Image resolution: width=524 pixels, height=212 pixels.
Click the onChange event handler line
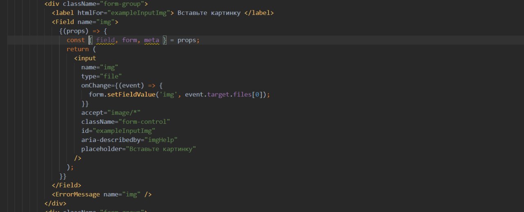[x=122, y=85]
